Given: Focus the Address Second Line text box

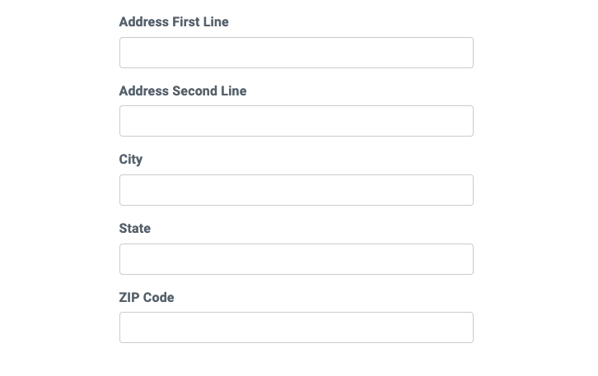Looking at the screenshot, I should [296, 121].
